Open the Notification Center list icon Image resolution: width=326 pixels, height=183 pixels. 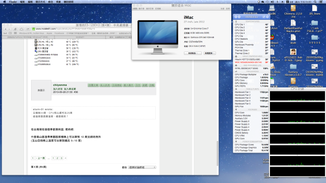coord(321,2)
